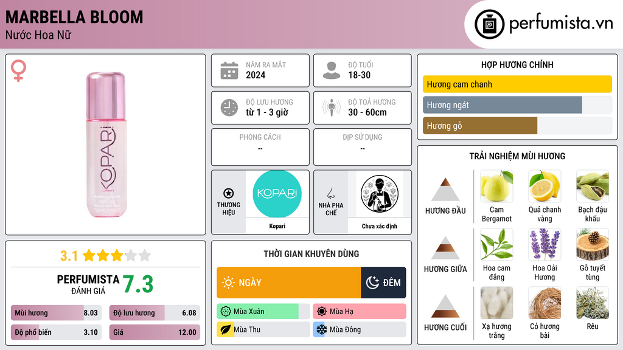This screenshot has height=350, width=623.
Task: Click the Hương đầu pyramid icon
Action: (445, 190)
